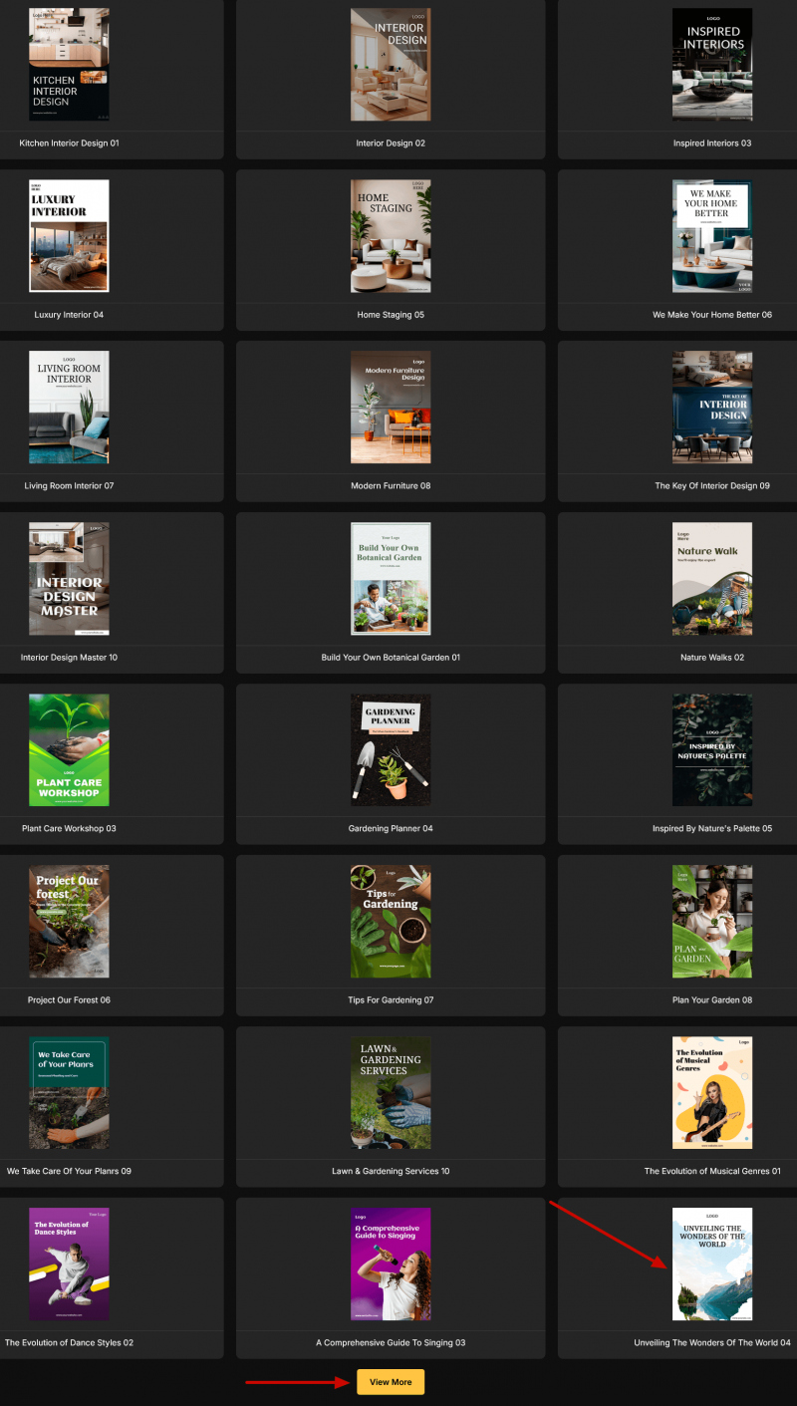Click the 'Kitchen Interior Design 01' caption

(x=69, y=143)
